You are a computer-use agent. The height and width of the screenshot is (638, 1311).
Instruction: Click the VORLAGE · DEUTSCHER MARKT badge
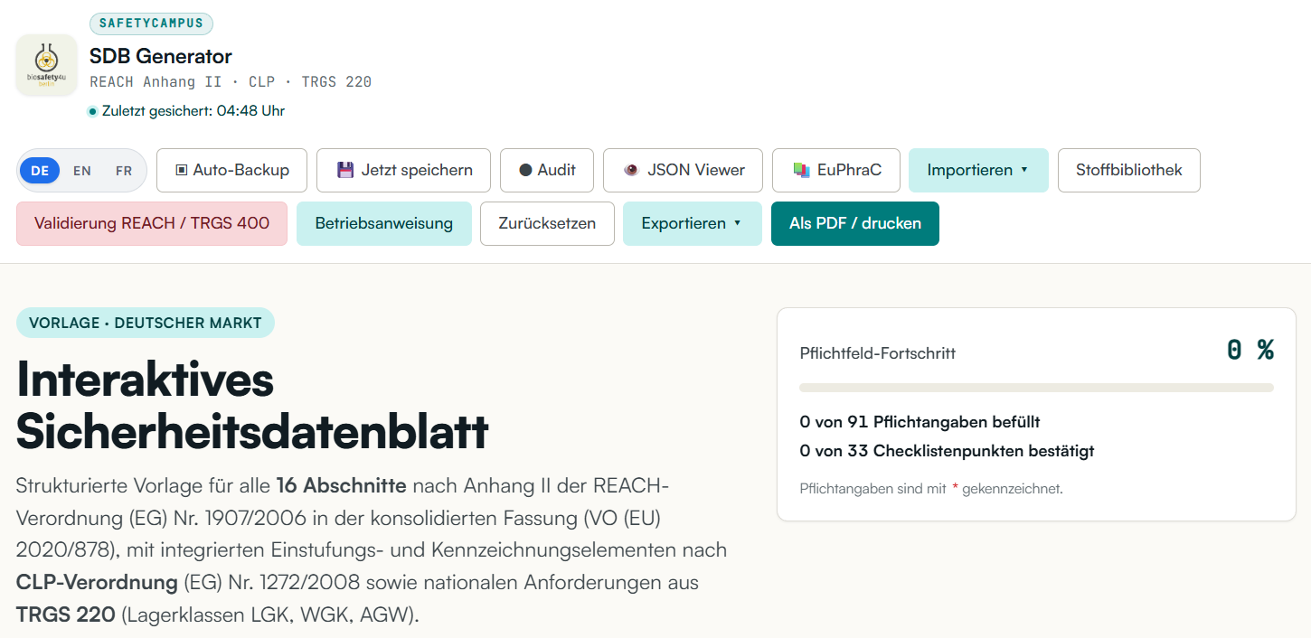pos(146,323)
